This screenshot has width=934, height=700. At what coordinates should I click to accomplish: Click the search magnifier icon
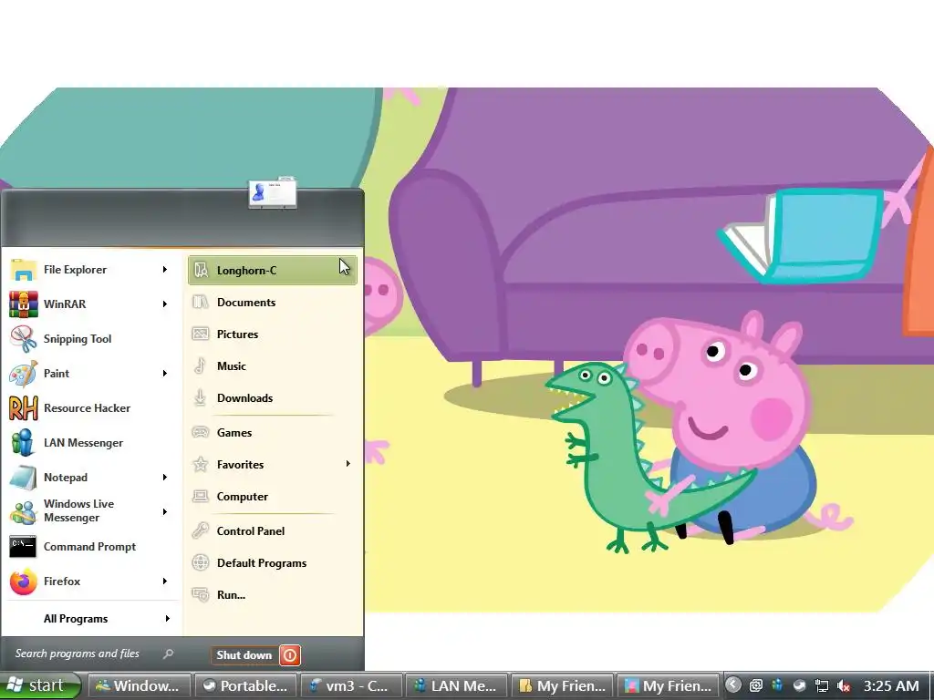[x=168, y=654]
